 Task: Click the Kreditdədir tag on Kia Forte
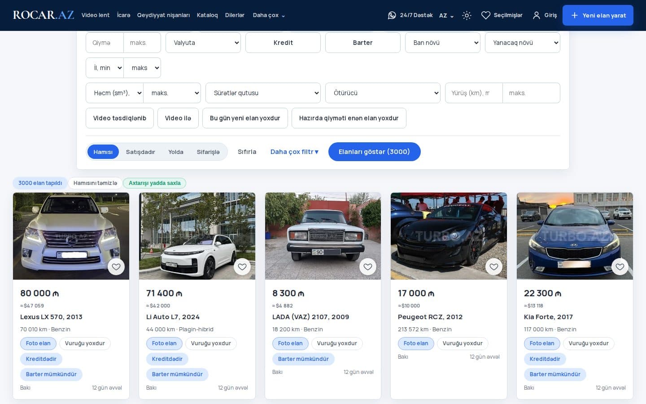click(x=545, y=359)
